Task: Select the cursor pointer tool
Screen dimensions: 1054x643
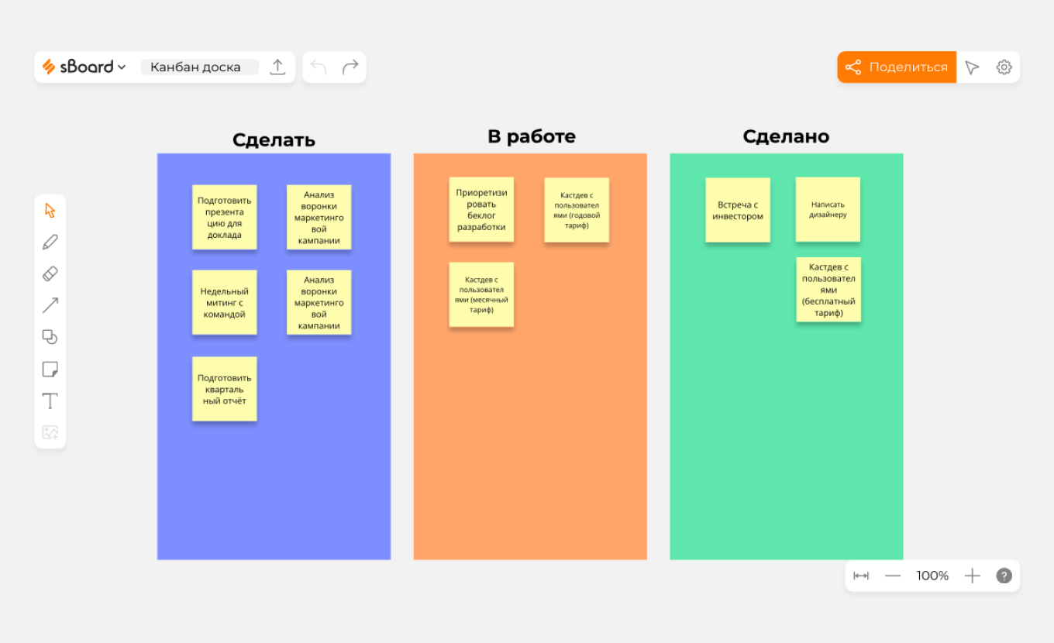Action: coord(50,211)
